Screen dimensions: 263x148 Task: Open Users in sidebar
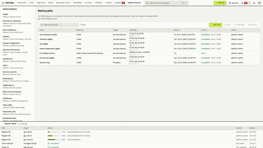[17, 67]
